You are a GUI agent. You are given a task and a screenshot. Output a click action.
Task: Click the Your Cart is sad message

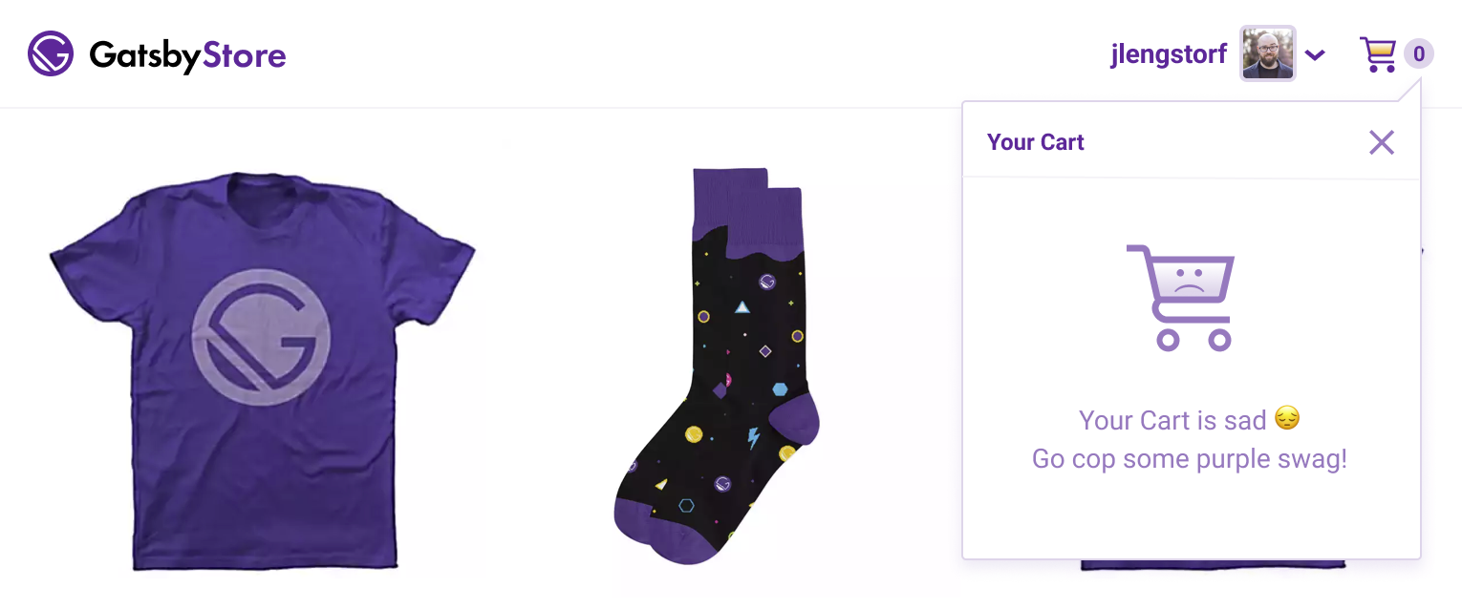coord(1172,420)
